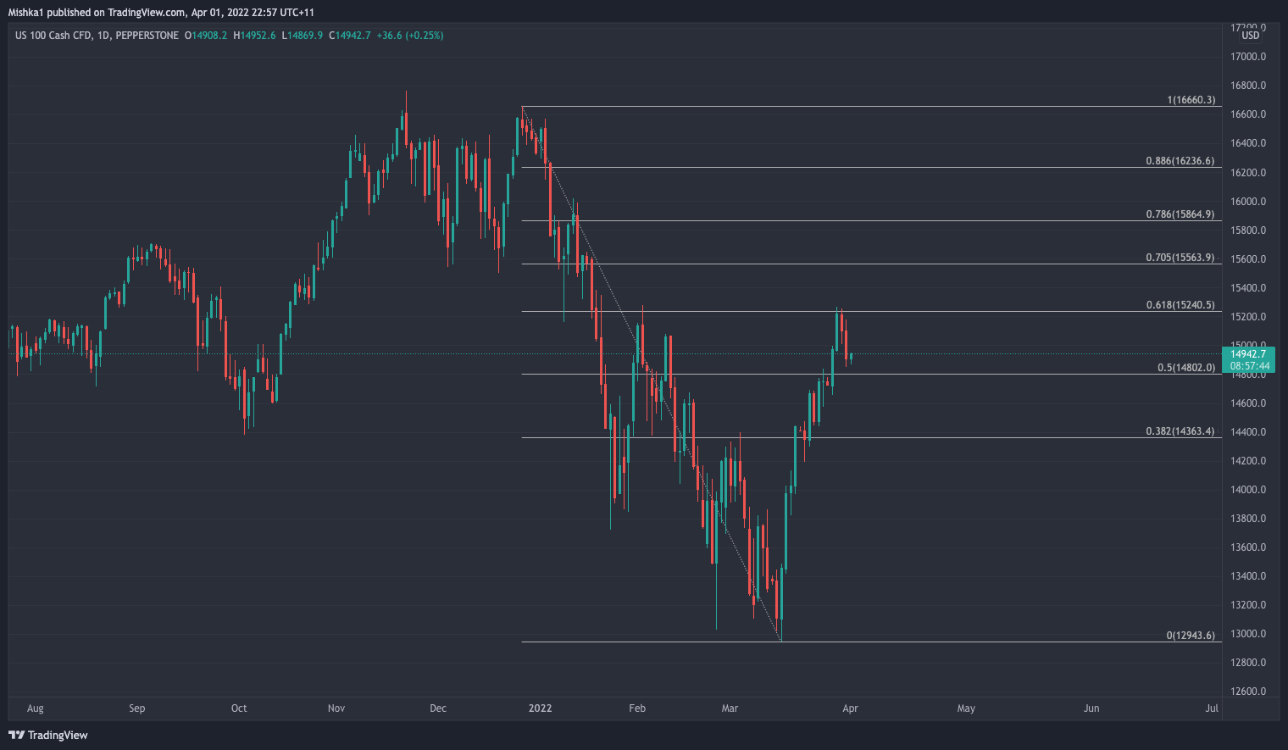The width and height of the screenshot is (1288, 750).
Task: Click the 16000.0 price axis label
Action: coord(1248,202)
